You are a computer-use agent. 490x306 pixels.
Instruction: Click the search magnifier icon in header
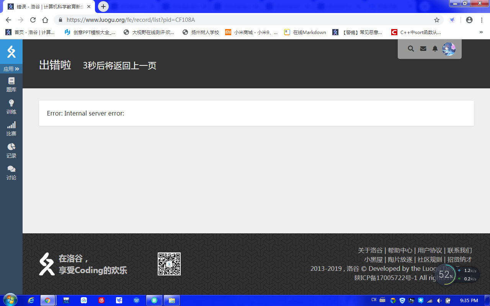[x=411, y=49]
